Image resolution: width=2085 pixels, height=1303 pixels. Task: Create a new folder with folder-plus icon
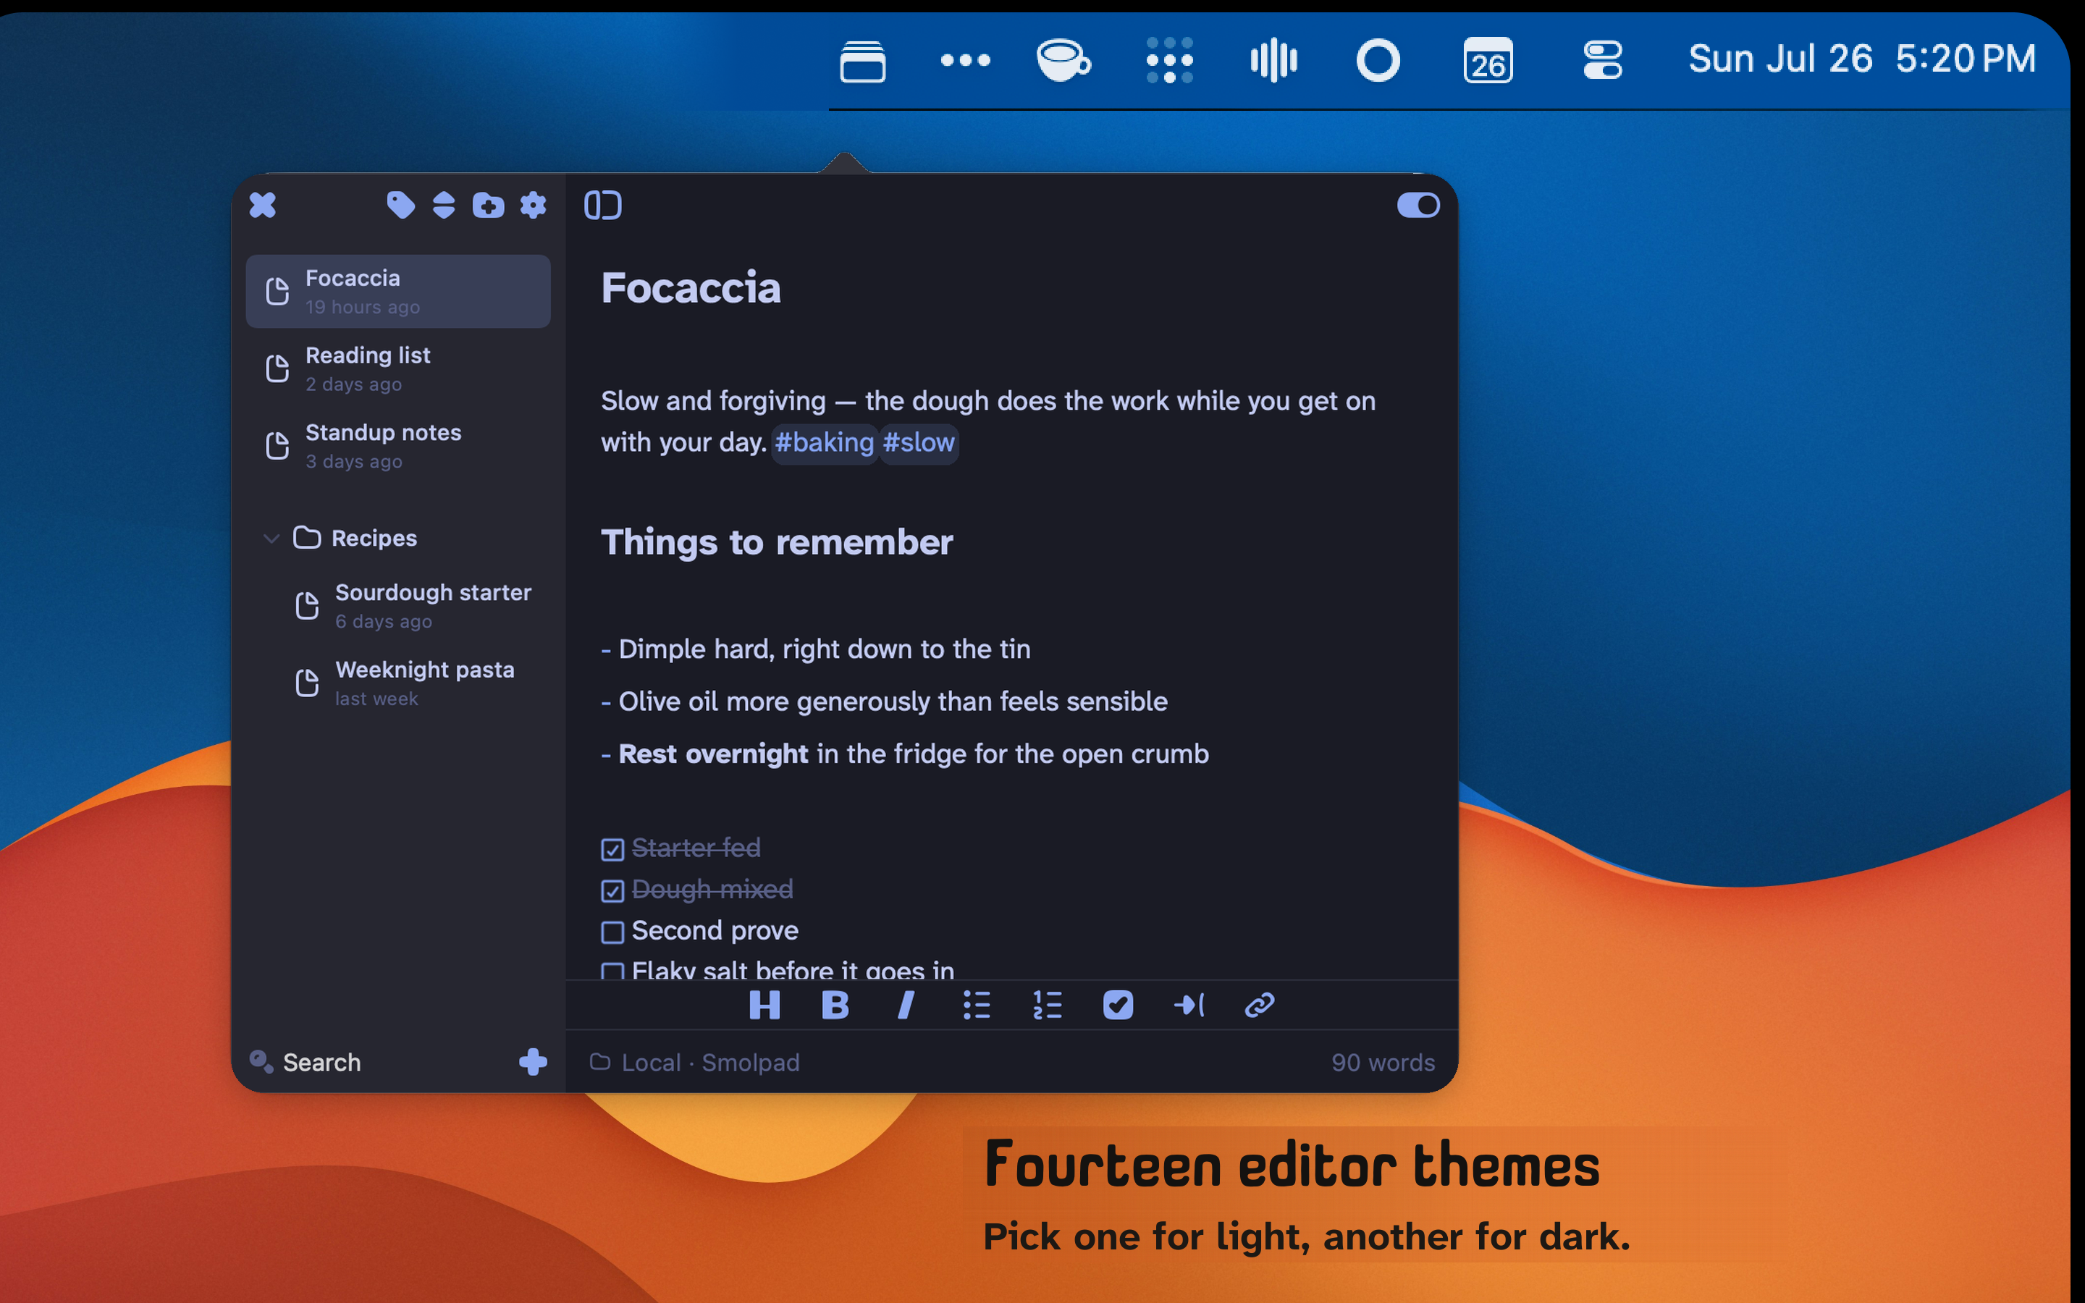[489, 205]
